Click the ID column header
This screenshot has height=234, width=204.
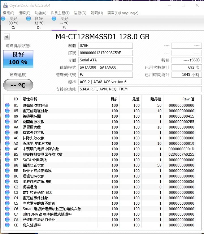(16, 99)
